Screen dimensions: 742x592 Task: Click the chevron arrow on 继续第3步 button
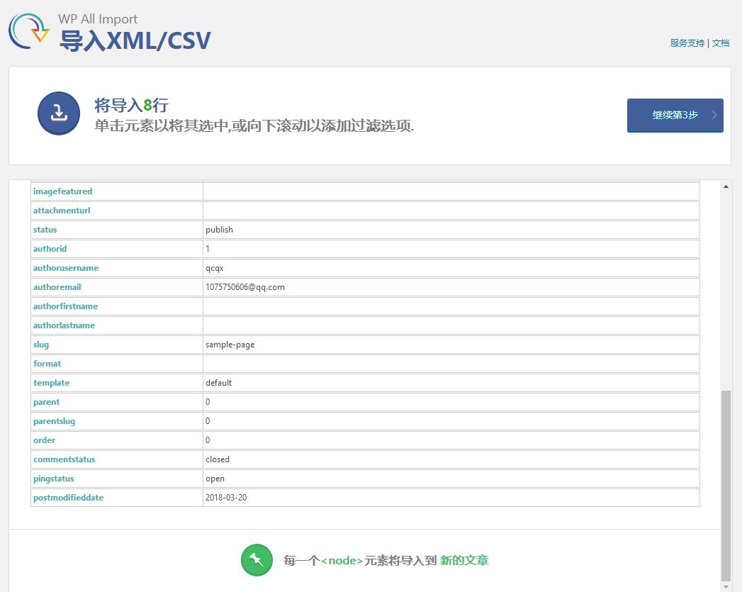713,115
